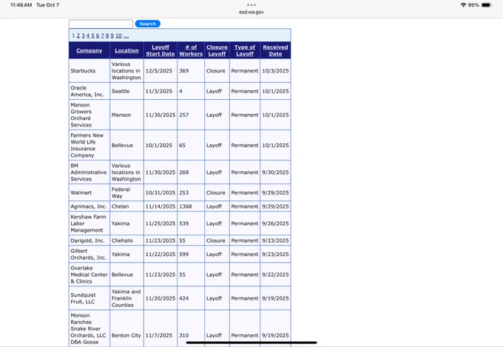Click the 369 workers value

(x=183, y=70)
